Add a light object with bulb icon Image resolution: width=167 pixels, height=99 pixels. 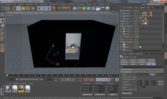point(108,8)
